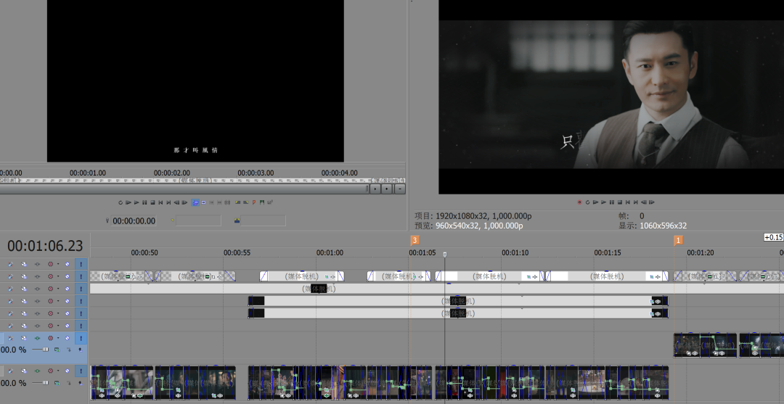Screen dimensions: 784x404
Task: Stop playback in the trimmer transport bar
Action: point(152,202)
